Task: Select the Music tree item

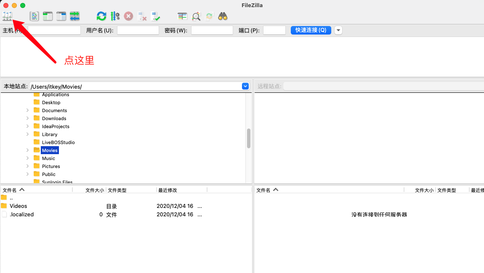Action: click(x=48, y=158)
